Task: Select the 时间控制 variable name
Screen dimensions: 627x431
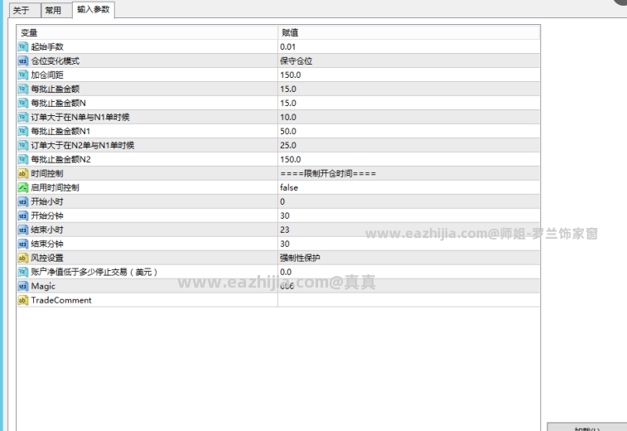Action: (47, 174)
